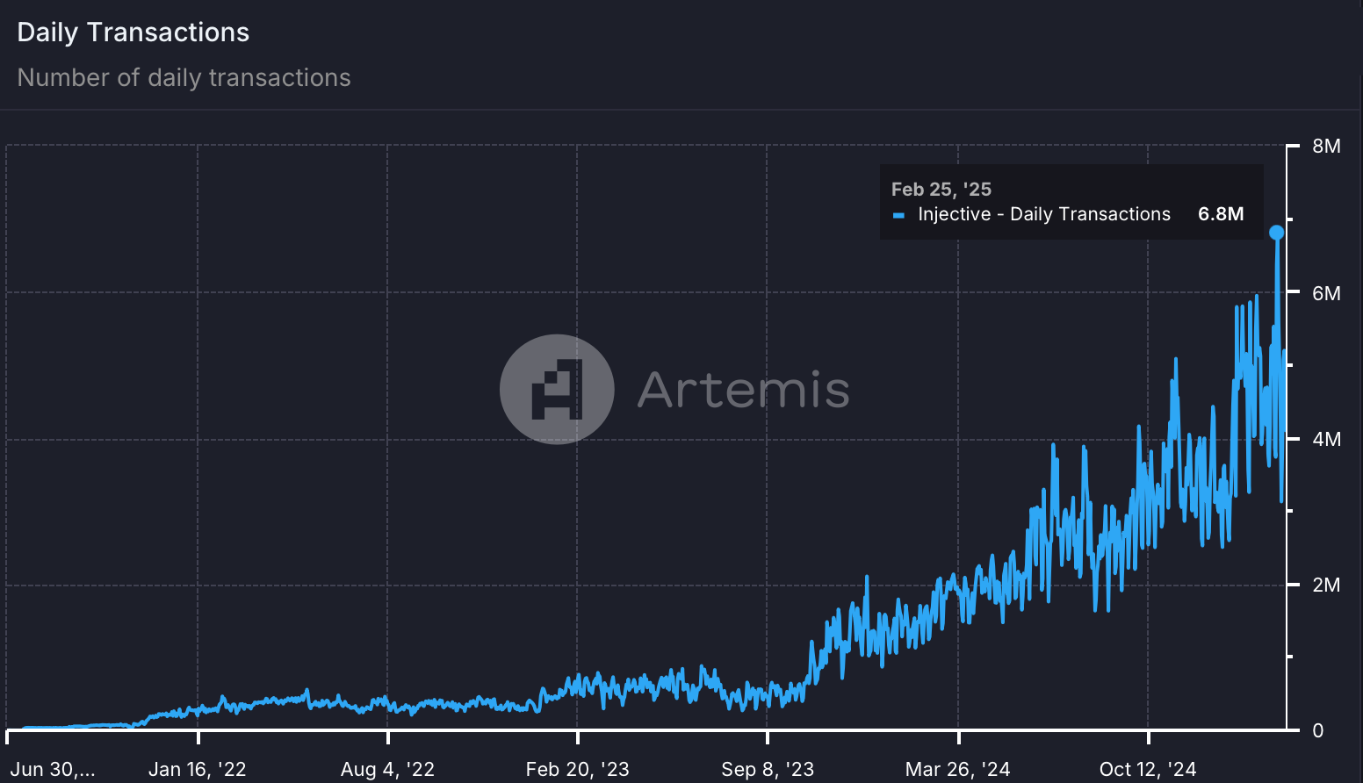This screenshot has height=783, width=1363.
Task: Click the 'Number of daily transactions' subtitle
Action: (x=184, y=78)
